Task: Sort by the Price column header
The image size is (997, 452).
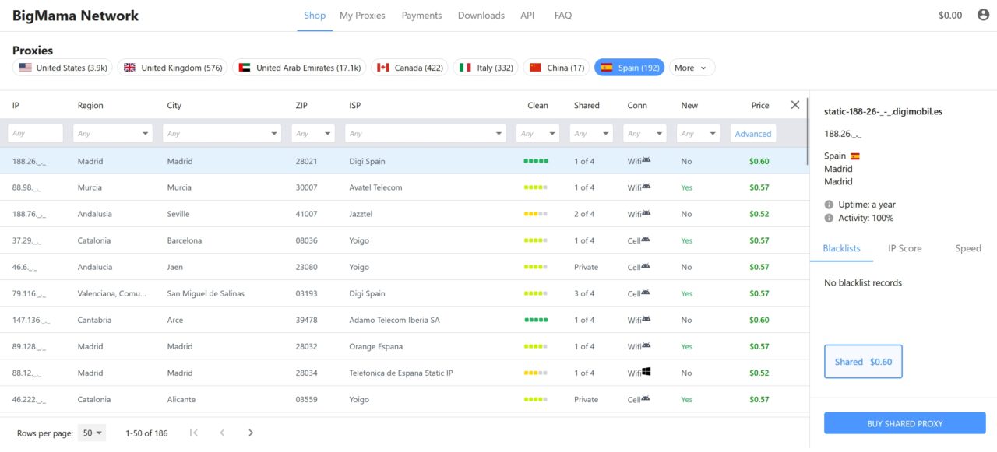Action: [x=760, y=105]
